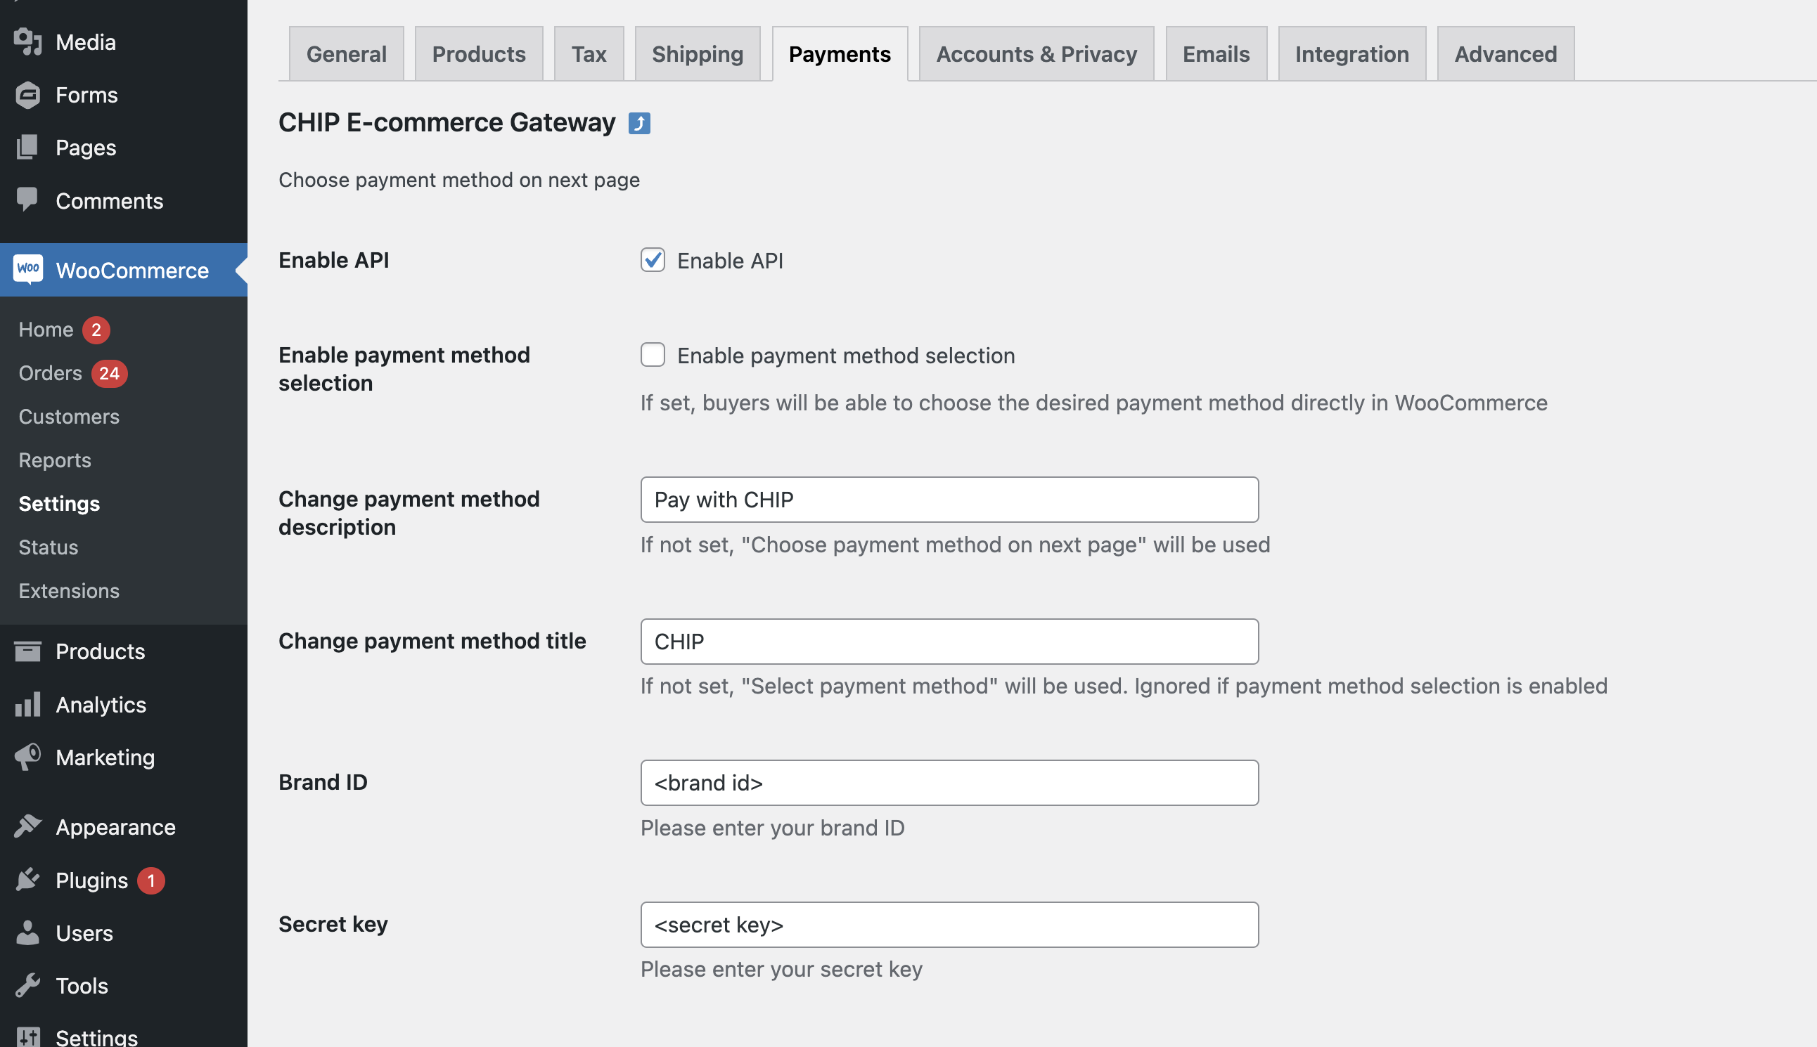This screenshot has width=1817, height=1047.
Task: Click the 'Enable API' checkbox label text
Action: point(730,260)
